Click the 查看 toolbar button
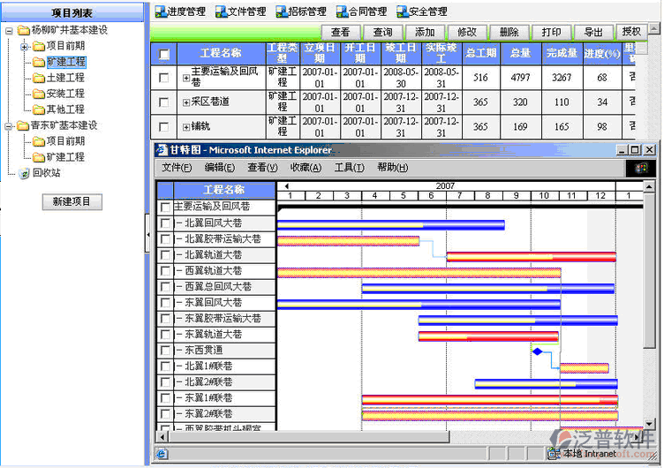Image resolution: width=664 pixels, height=468 pixels. (341, 32)
